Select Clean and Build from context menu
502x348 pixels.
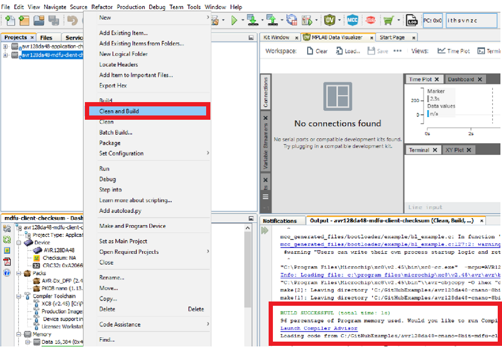coord(147,111)
